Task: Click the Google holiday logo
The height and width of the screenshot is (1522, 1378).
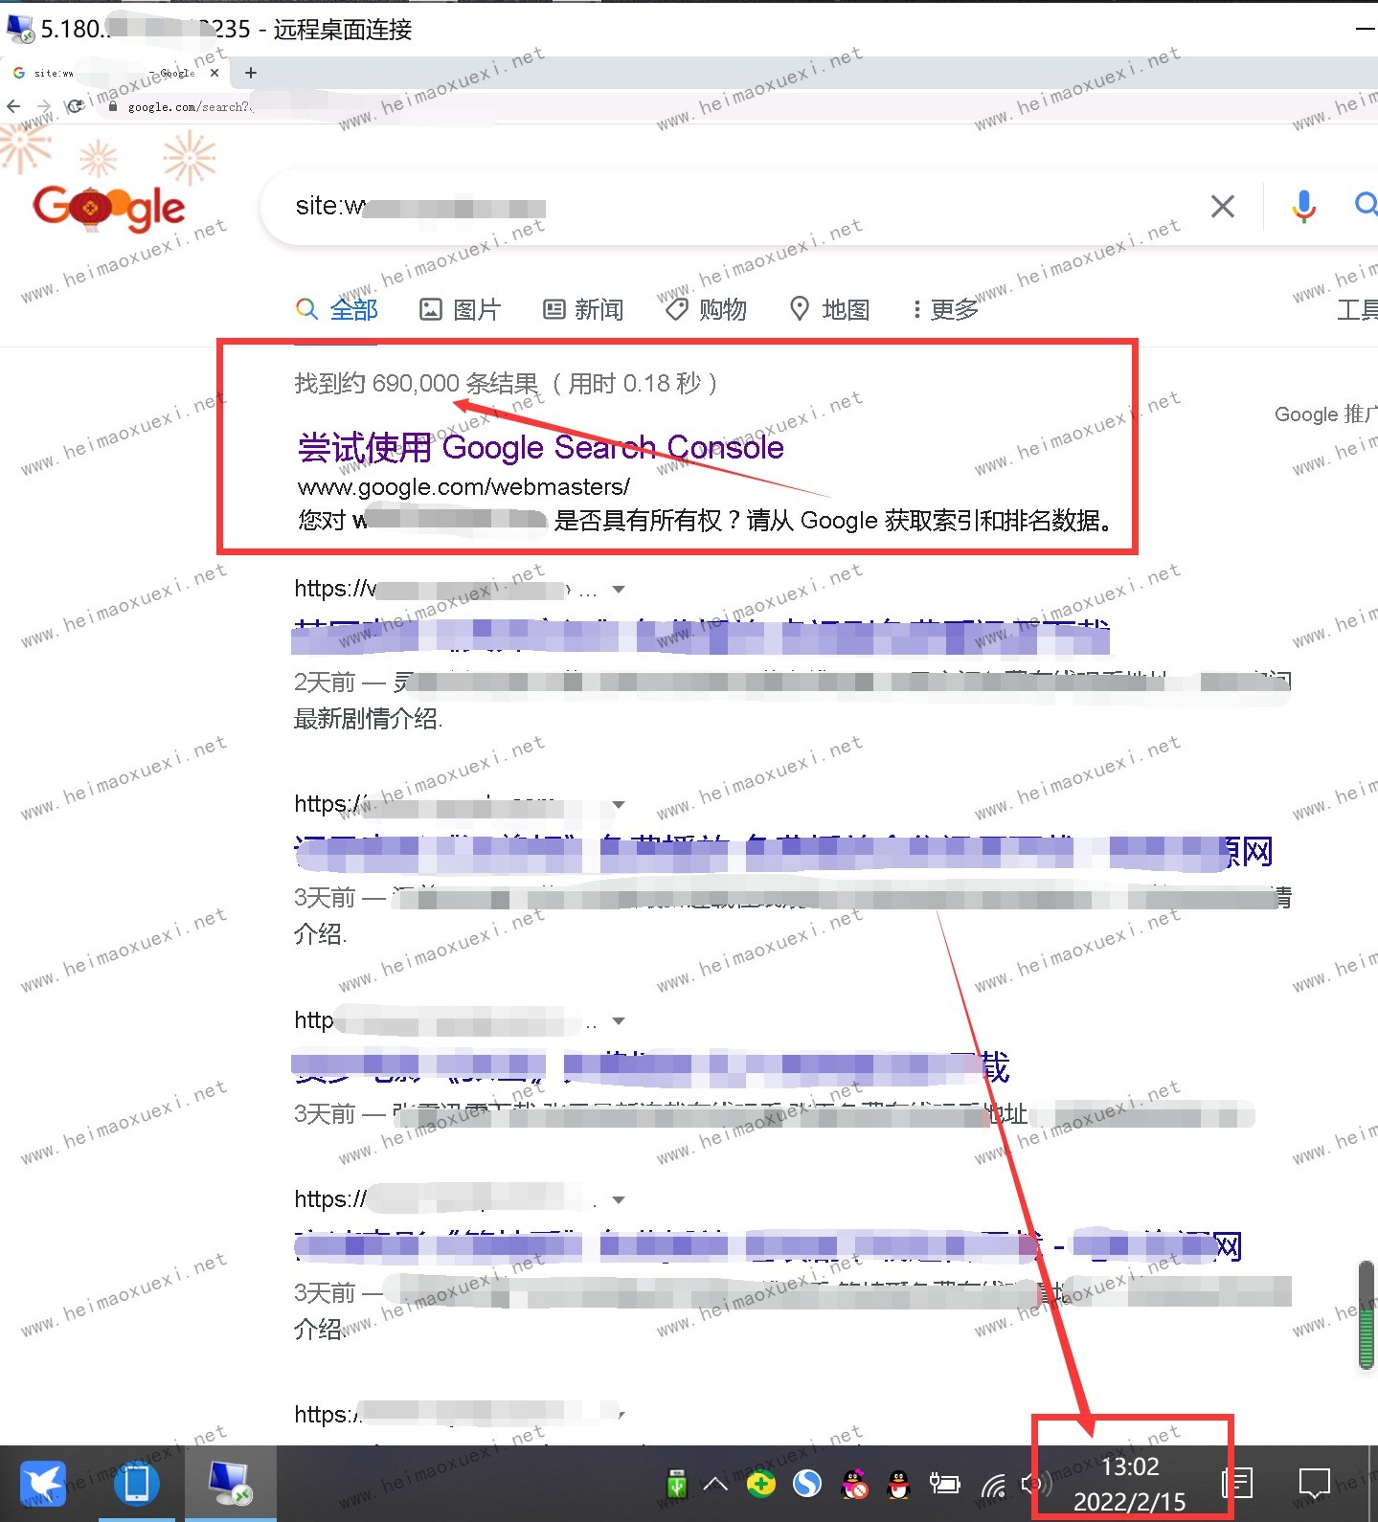Action: click(x=109, y=208)
